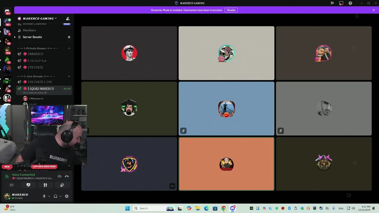Viewport: 379px width, 213px height.
Task: Join the Arabic-named voice channel
Action: click(x=44, y=61)
